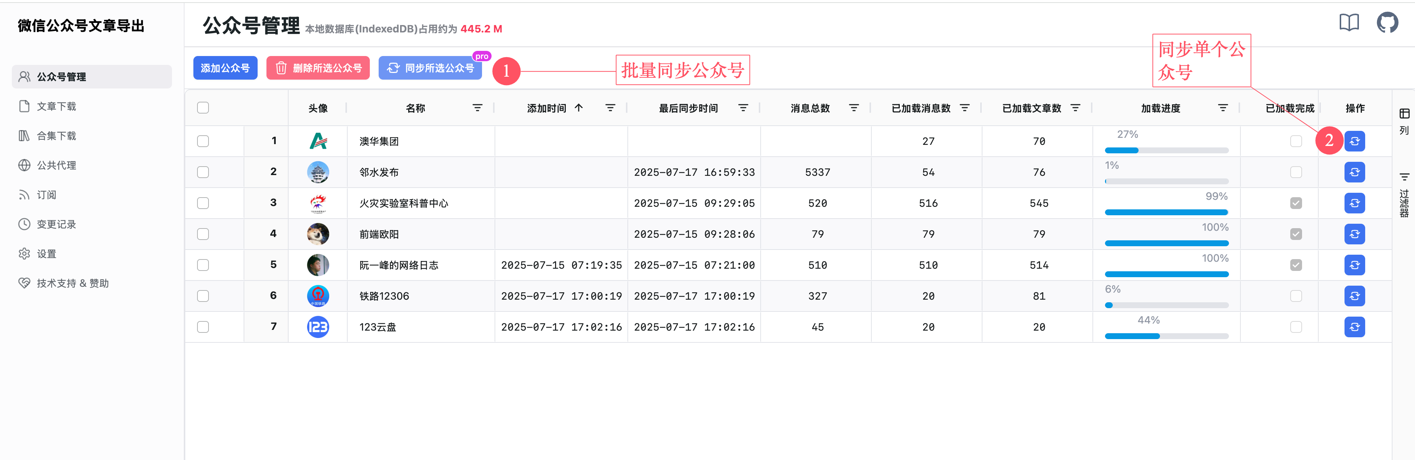The width and height of the screenshot is (1415, 460).
Task: Sync the 123云盘 account
Action: coord(1354,327)
